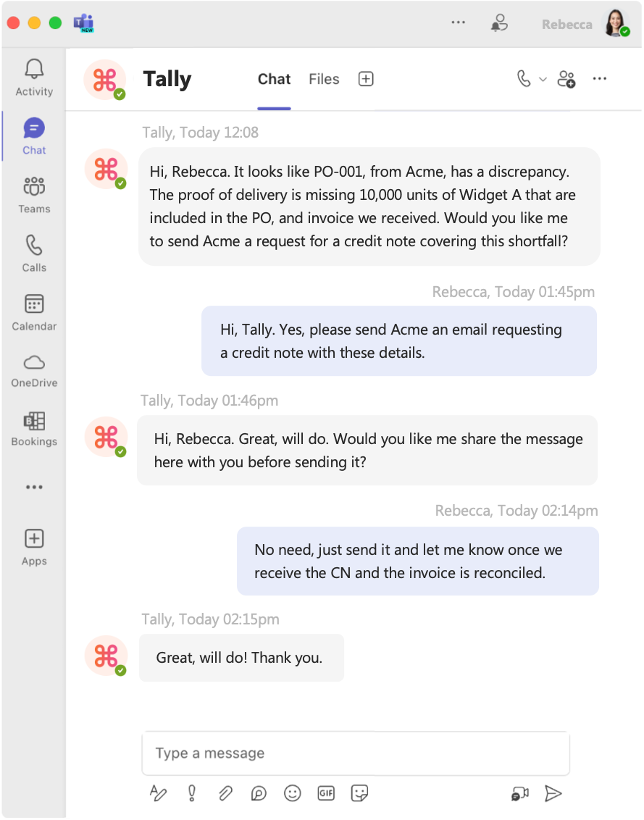Open the Teams section
Screen dimensions: 644x820
[34, 194]
